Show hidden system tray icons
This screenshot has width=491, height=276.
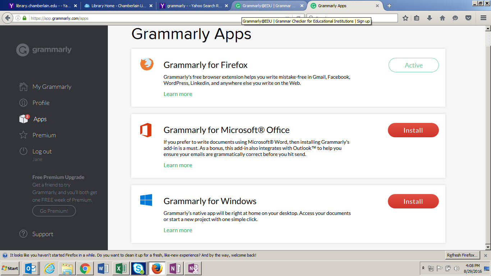[x=423, y=268]
